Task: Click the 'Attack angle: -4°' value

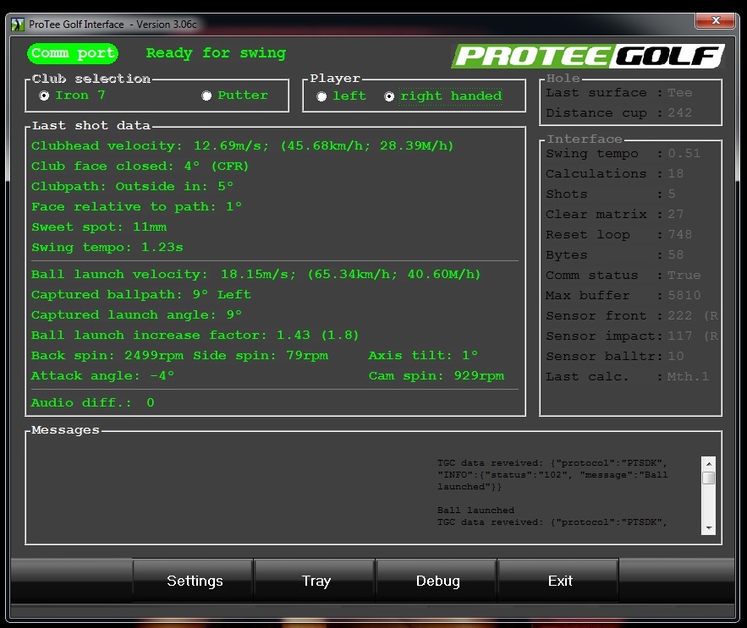Action: 103,376
